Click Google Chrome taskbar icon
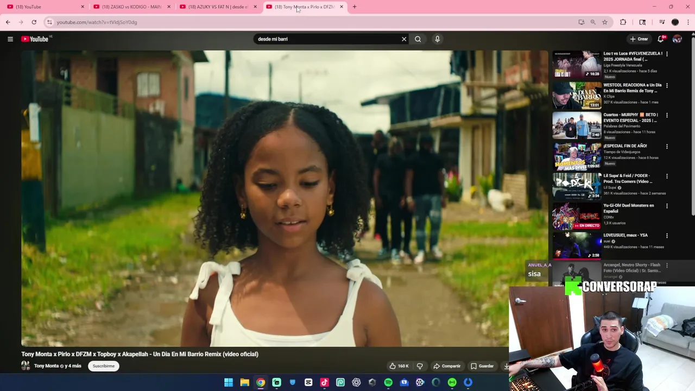Image resolution: width=695 pixels, height=391 pixels. [x=261, y=382]
